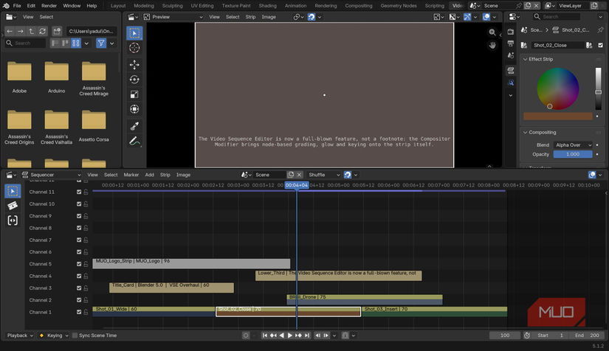Mute Channel 3 via its checkbox
Viewport: 609px width, 351px height.
(79, 288)
